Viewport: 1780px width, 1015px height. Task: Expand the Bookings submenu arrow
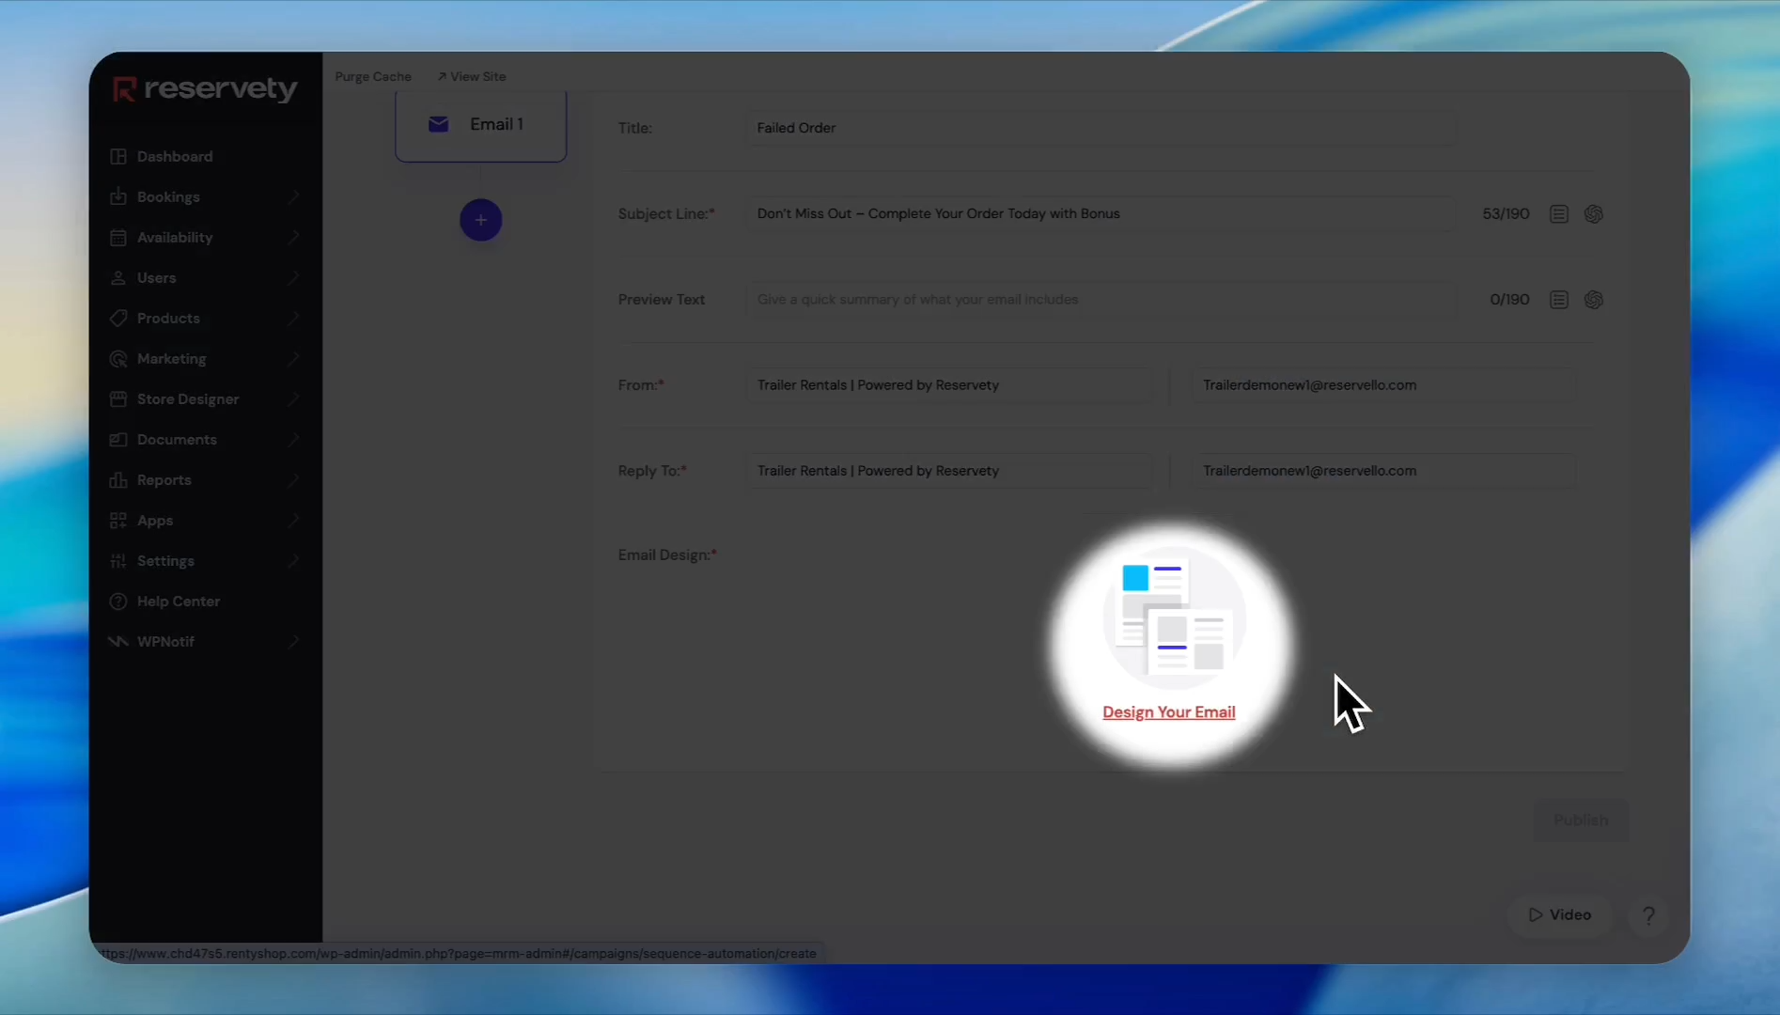tap(293, 196)
